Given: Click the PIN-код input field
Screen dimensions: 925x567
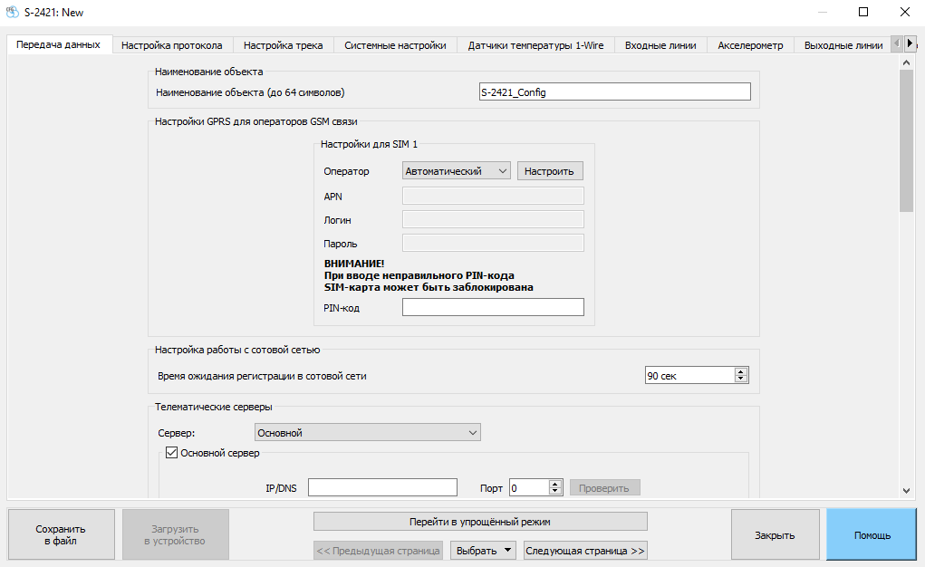Looking at the screenshot, I should click(x=493, y=307).
